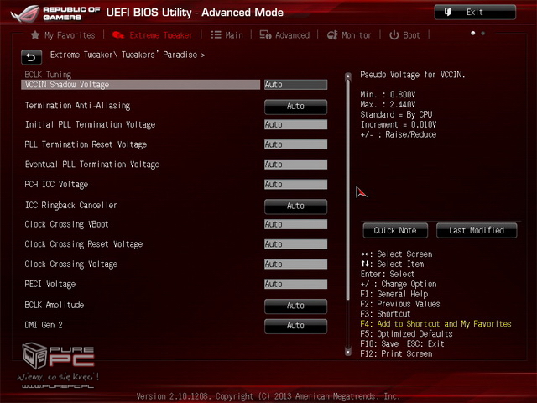
Task: Select Clock Crossing Reset Voltage label
Action: pyautogui.click(x=84, y=244)
